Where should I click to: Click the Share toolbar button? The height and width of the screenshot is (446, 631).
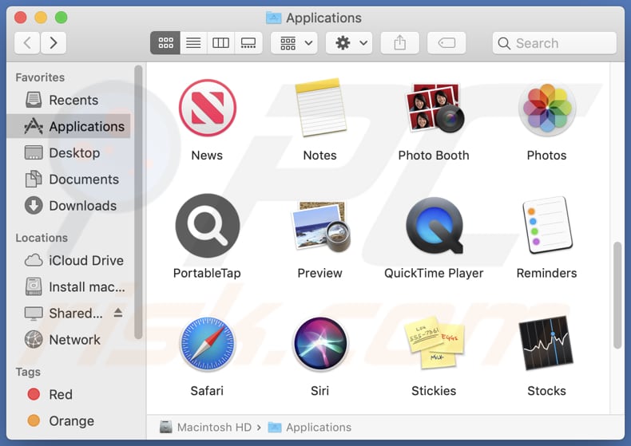tap(399, 42)
